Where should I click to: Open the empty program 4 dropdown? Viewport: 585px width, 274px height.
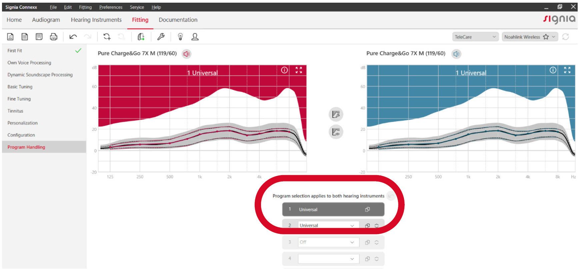[x=329, y=259]
